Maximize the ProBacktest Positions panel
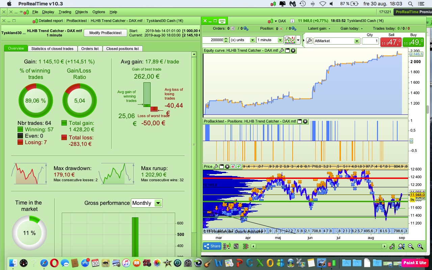This screenshot has height=270, width=432. tap(299, 122)
